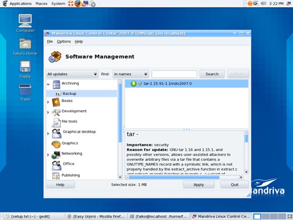Open the floppy drive desktop icon

click(25, 67)
